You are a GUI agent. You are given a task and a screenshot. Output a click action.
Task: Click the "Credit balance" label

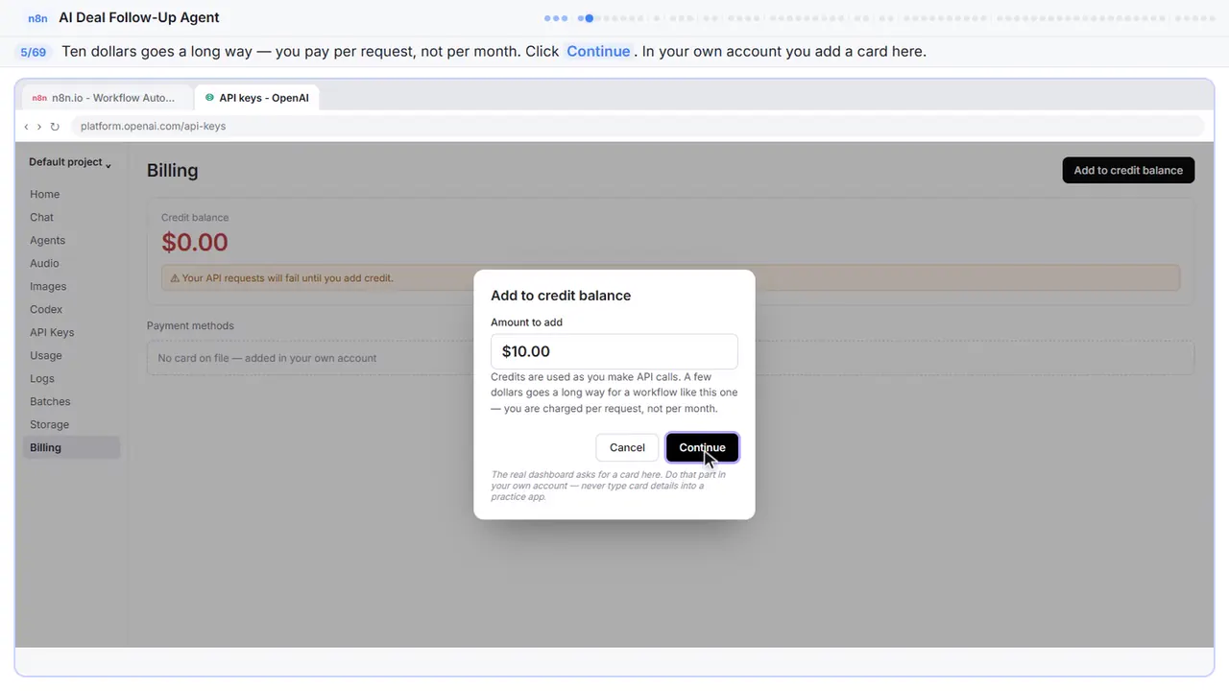[195, 218]
